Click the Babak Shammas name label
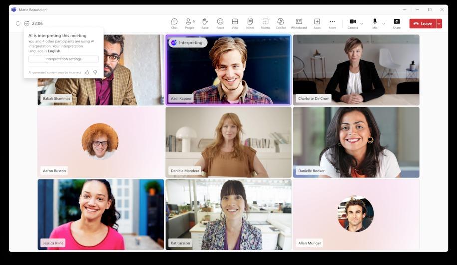Image resolution: width=457 pixels, height=265 pixels. pyautogui.click(x=56, y=98)
